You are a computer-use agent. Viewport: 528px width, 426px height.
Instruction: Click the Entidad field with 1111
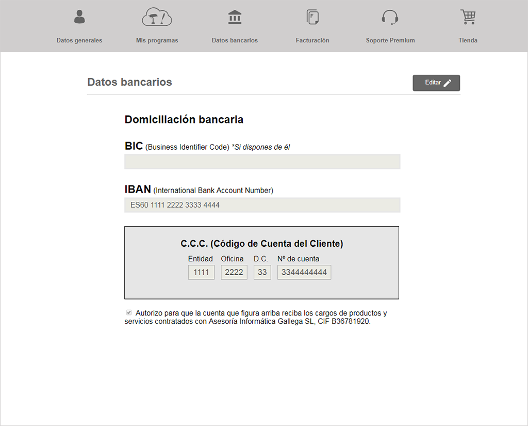click(x=201, y=272)
